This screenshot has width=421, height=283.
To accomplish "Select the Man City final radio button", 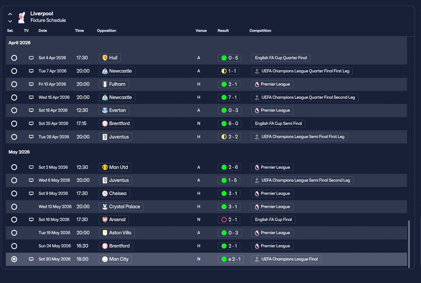I will click(14, 259).
